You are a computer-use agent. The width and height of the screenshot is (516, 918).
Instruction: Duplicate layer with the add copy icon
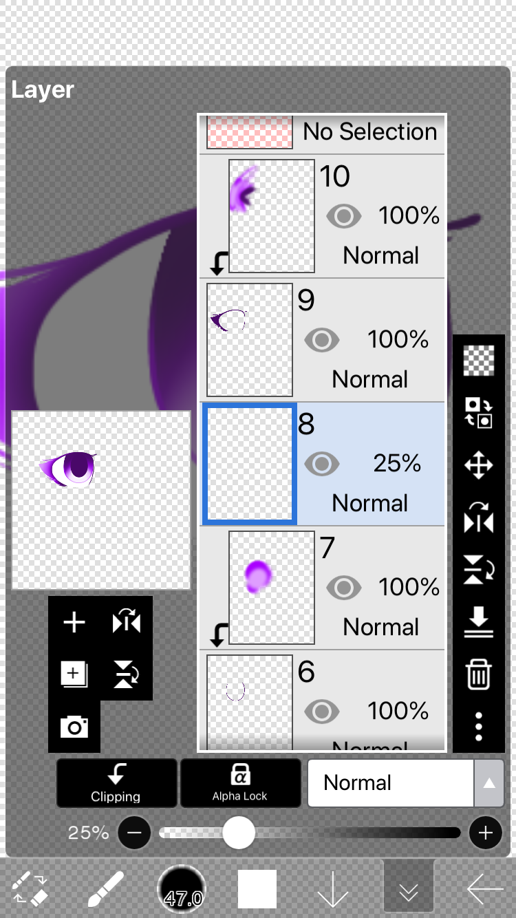click(74, 674)
